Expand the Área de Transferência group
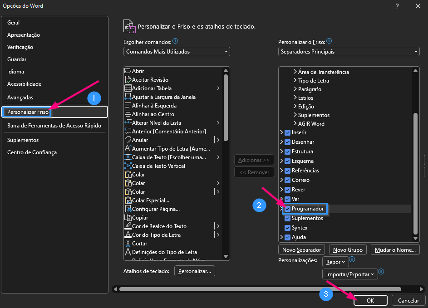Screen dimensions: 428x308 tap(295, 72)
